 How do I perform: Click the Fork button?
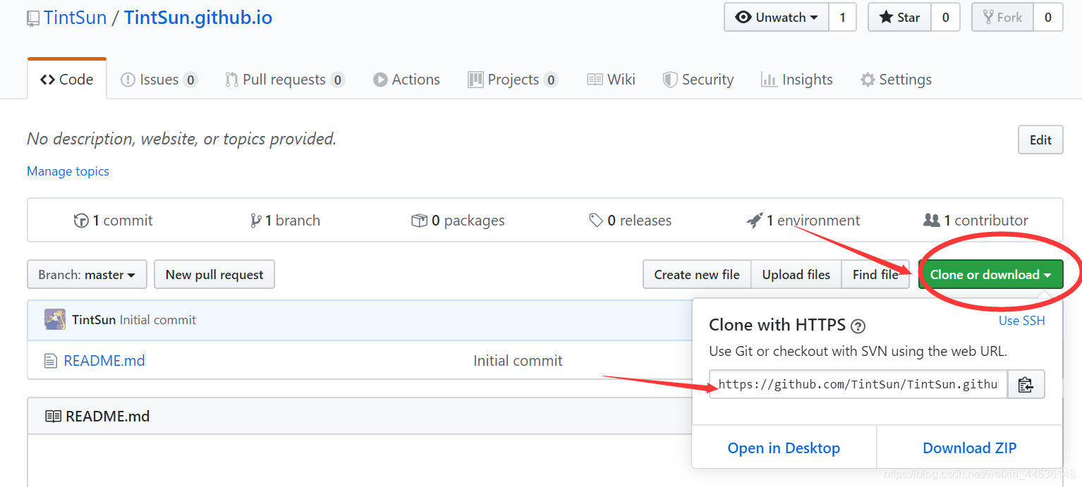click(x=1002, y=18)
